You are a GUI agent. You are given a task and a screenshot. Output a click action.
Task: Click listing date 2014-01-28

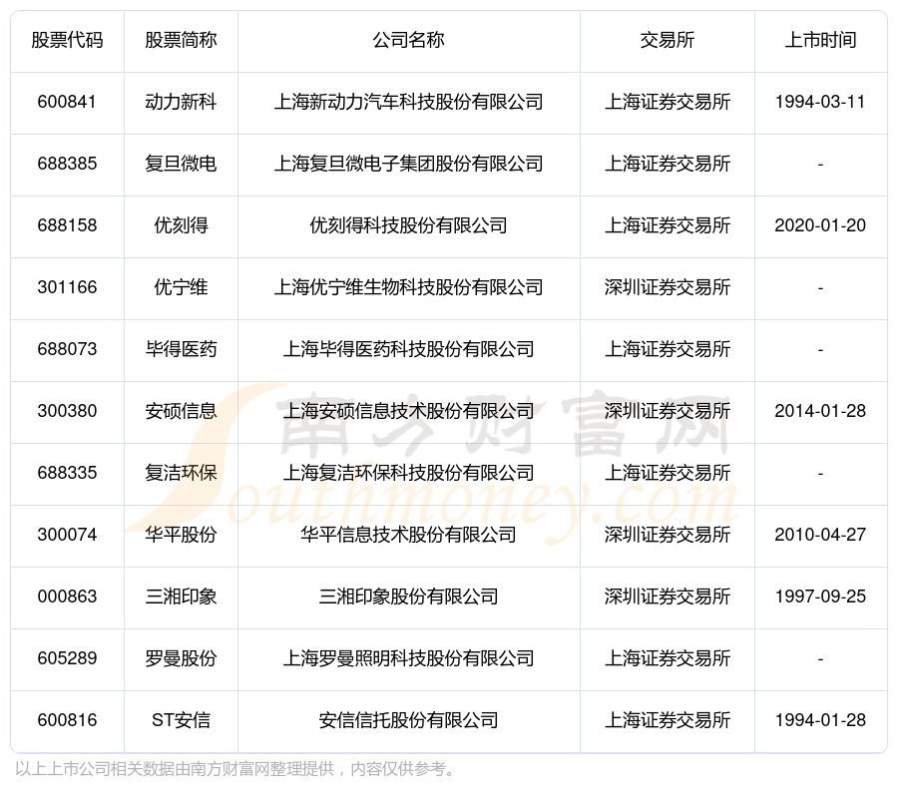coord(820,411)
